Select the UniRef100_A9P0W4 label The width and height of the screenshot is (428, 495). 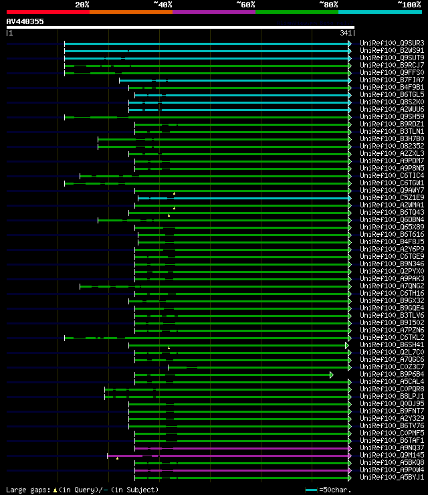tap(392, 470)
